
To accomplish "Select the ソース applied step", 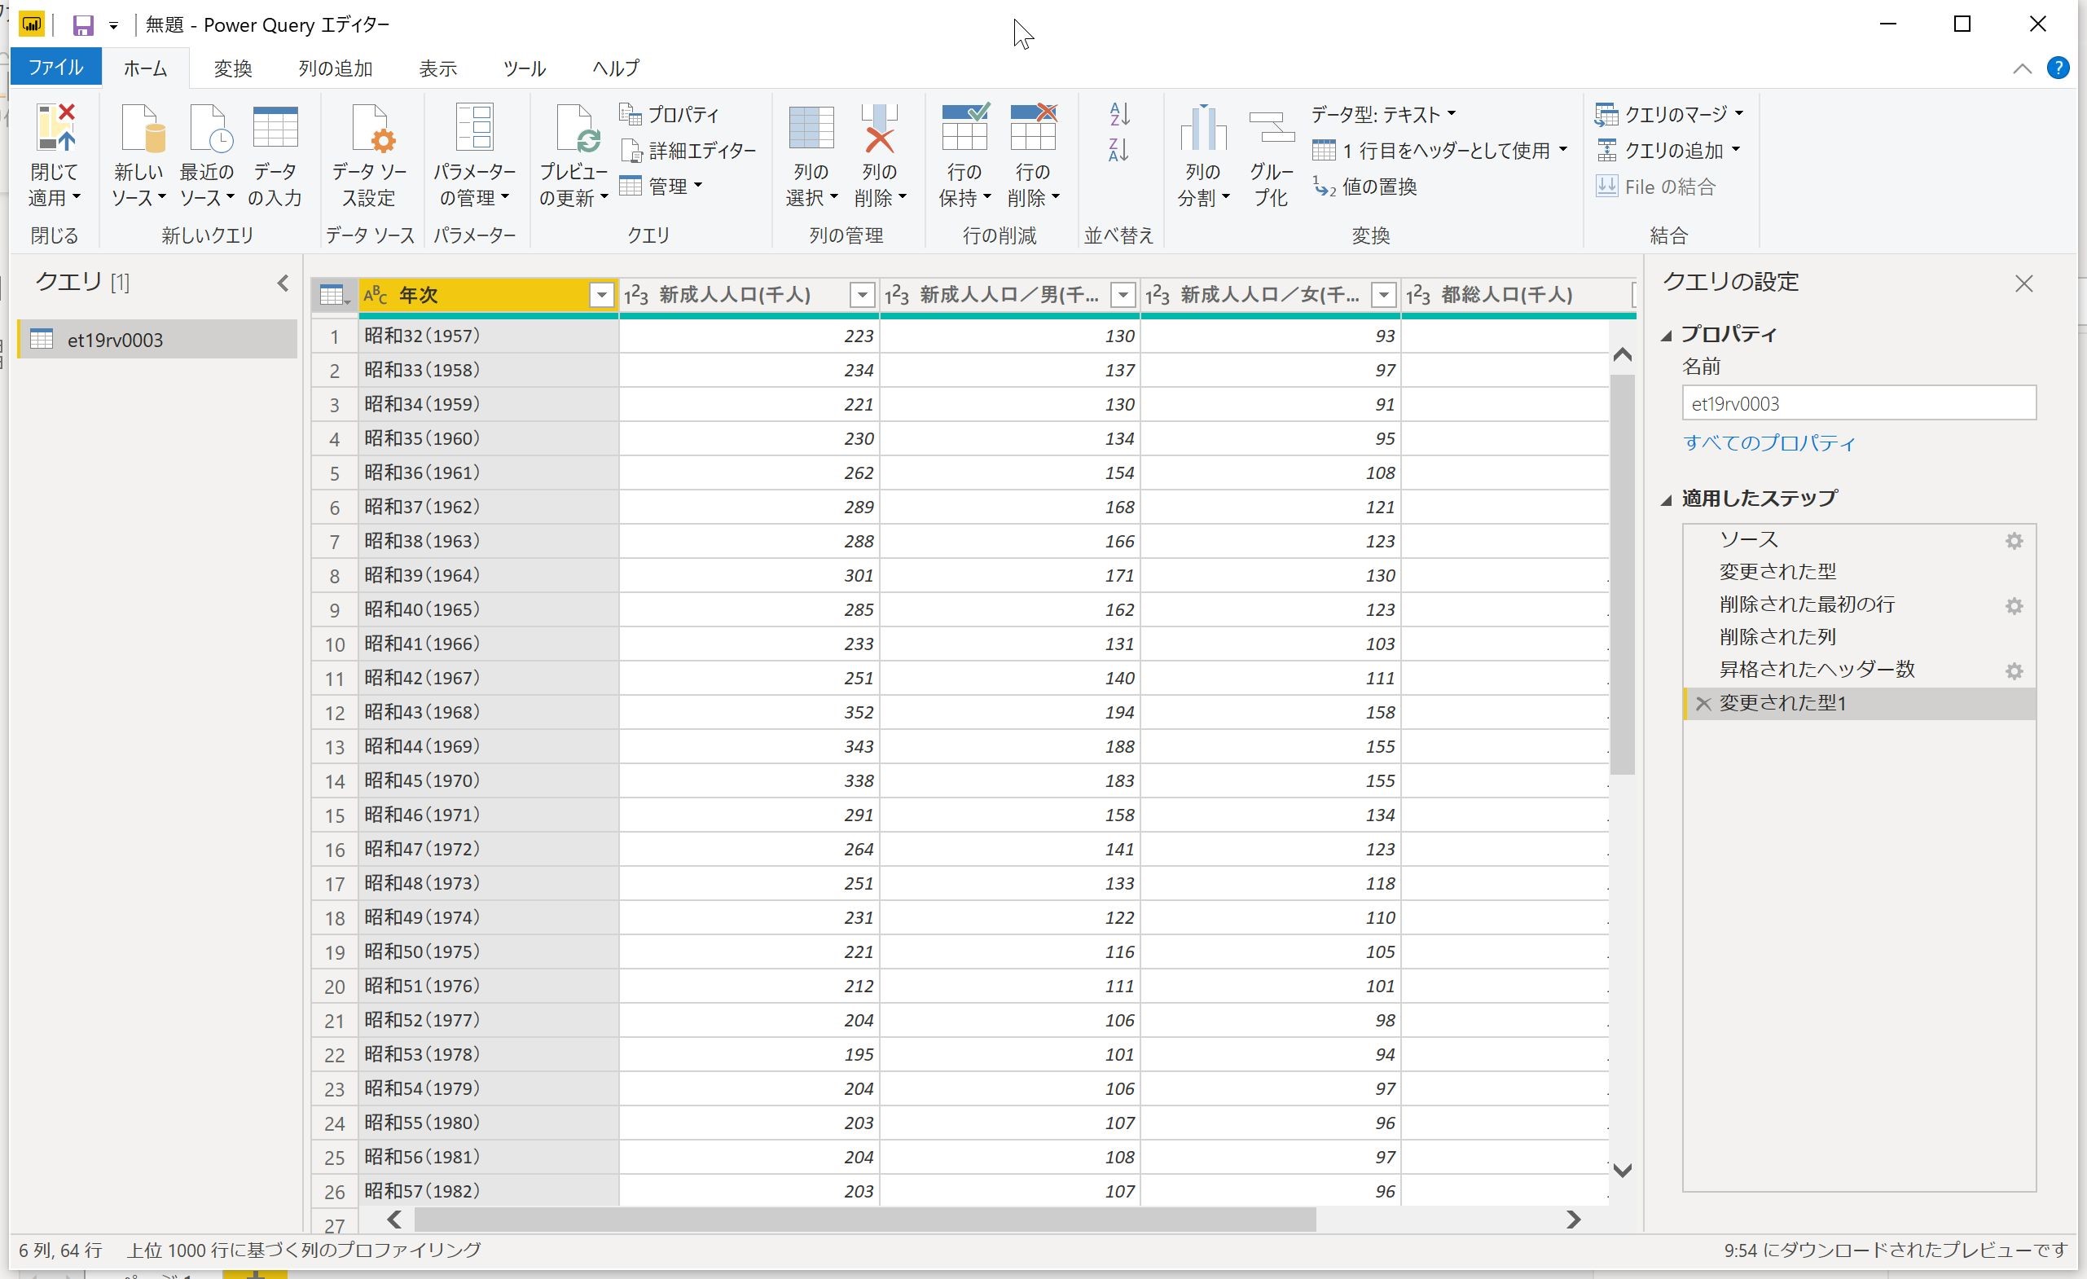I will (1859, 540).
